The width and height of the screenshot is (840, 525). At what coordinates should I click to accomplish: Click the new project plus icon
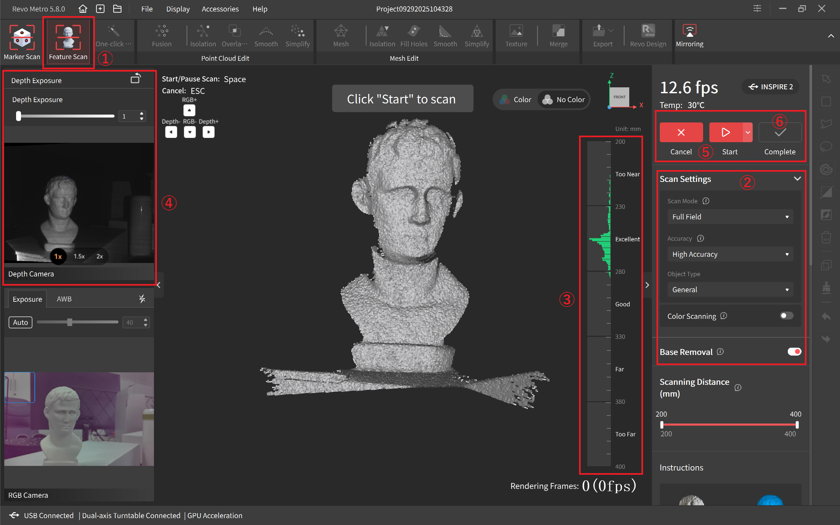point(100,9)
